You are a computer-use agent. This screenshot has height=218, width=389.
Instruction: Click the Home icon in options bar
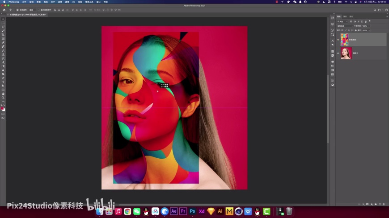[x=4, y=10]
